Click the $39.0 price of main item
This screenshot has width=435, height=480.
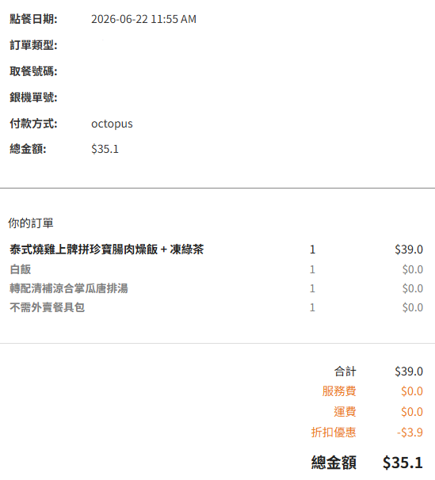pos(409,250)
